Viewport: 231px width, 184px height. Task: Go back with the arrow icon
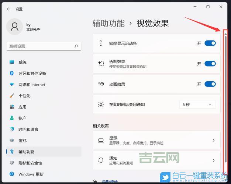tap(8, 9)
